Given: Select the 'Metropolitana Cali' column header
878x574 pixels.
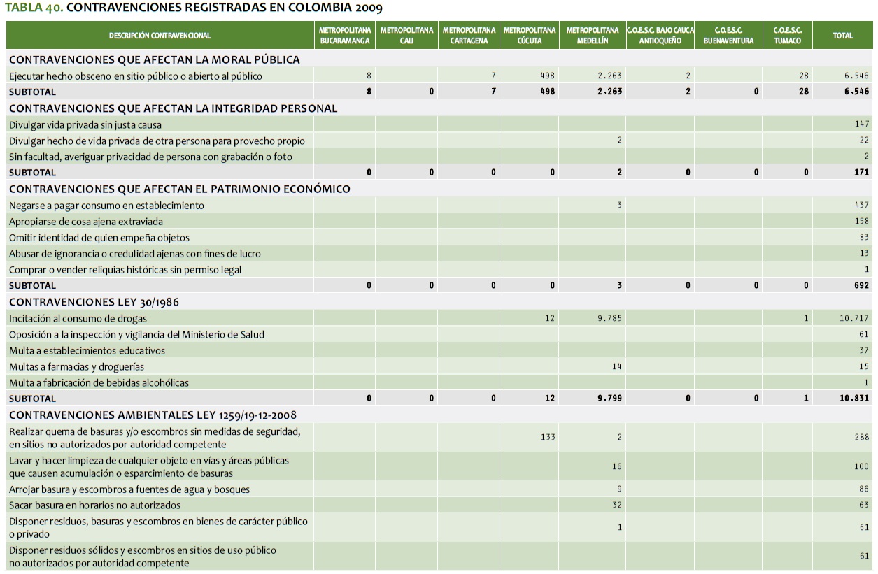Looking at the screenshot, I should pos(406,36).
